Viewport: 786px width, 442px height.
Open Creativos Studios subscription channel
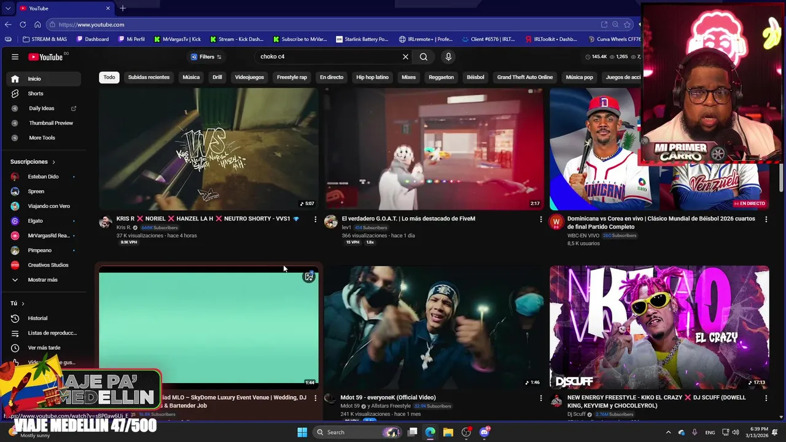coord(44,265)
